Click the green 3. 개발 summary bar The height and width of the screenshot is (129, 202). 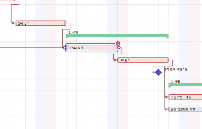click(x=185, y=85)
